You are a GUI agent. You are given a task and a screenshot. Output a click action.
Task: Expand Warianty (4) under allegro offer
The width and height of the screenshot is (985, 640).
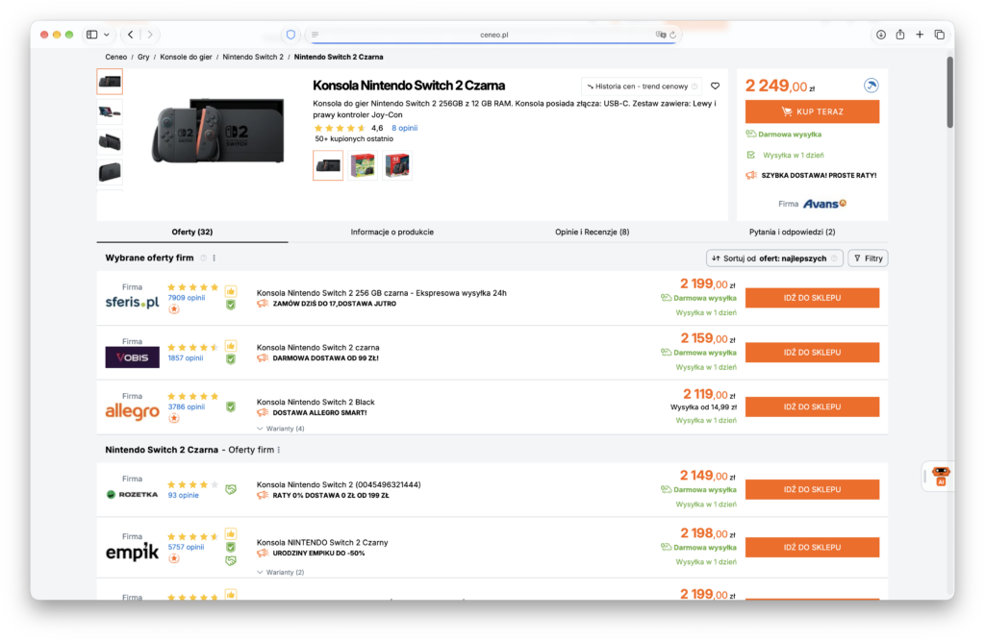[x=281, y=430]
